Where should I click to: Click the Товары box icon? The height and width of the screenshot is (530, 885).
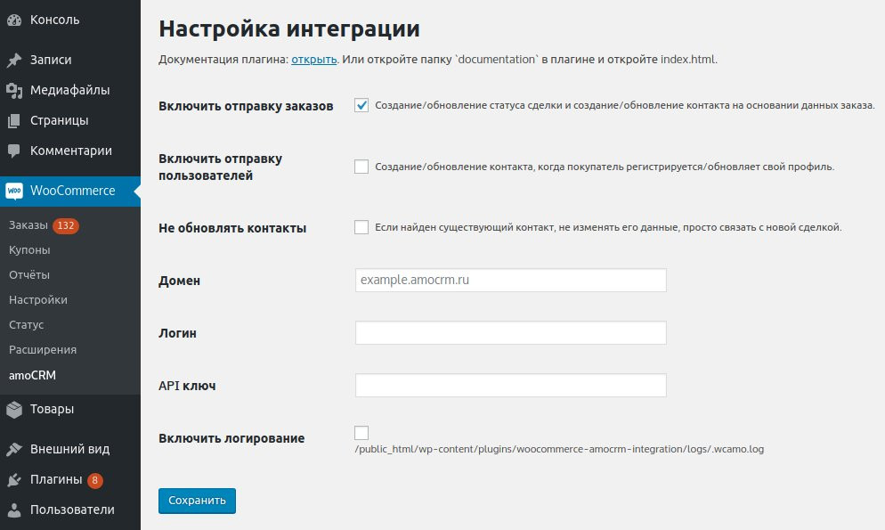pos(14,410)
